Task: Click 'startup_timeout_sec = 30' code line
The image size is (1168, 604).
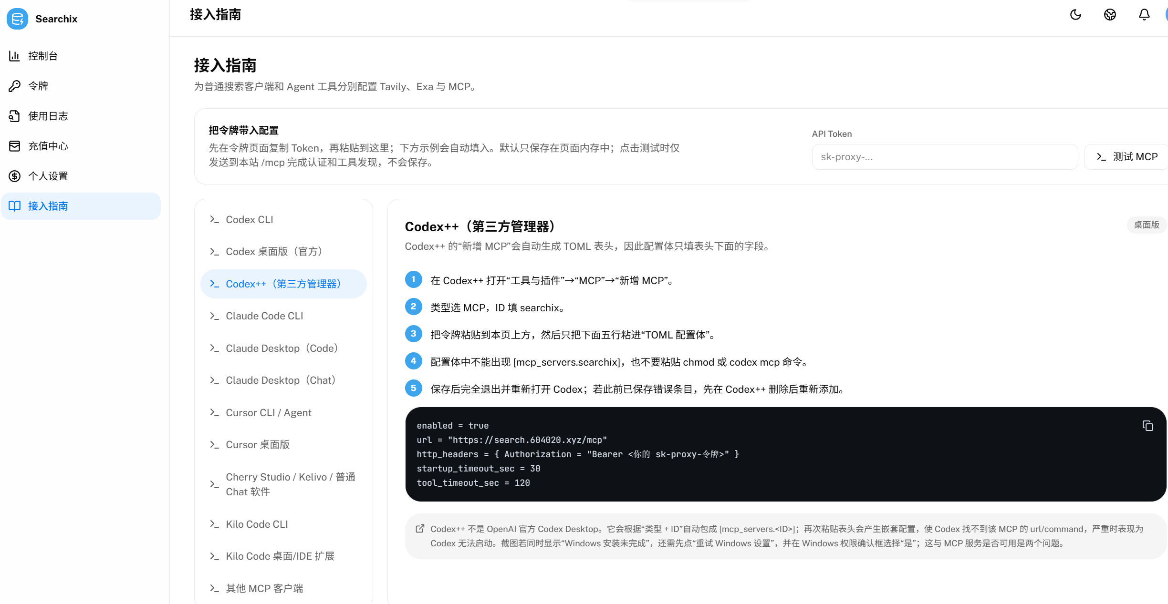Action: coord(479,469)
